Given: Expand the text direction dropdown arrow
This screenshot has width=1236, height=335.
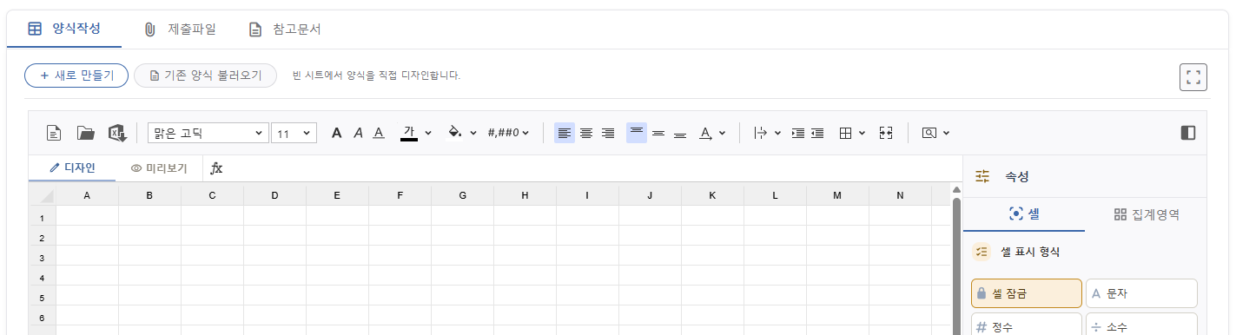Looking at the screenshot, I should coord(777,133).
